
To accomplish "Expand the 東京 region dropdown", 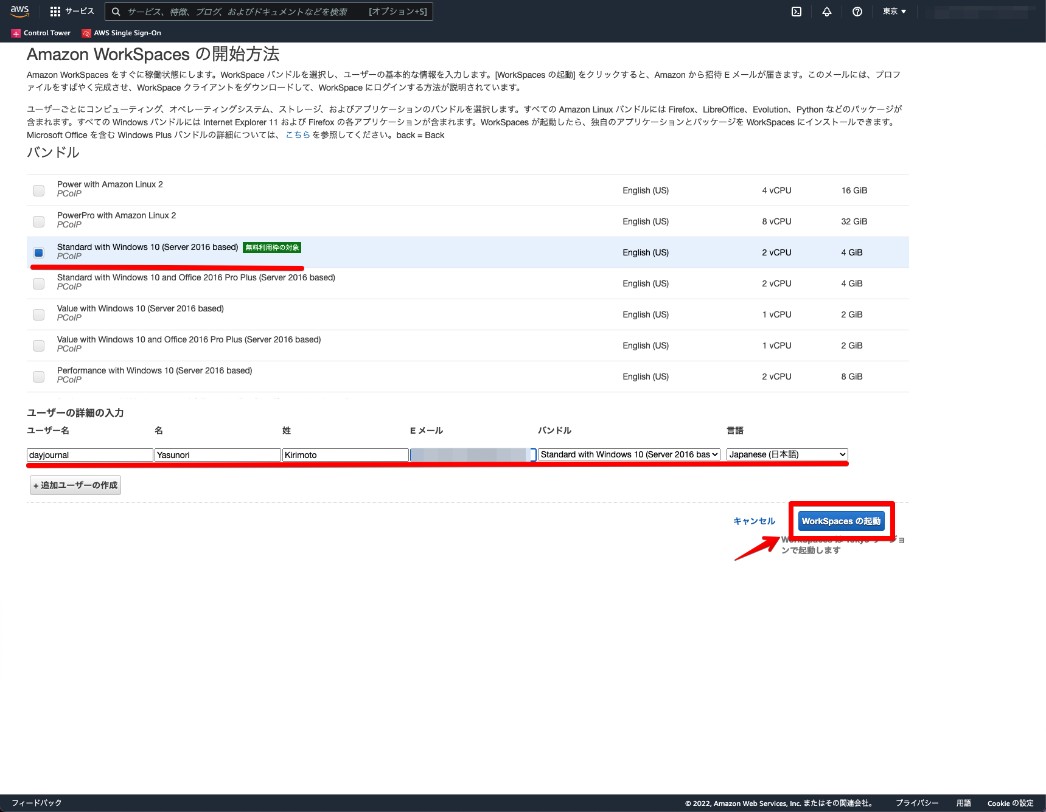I will tap(894, 12).
